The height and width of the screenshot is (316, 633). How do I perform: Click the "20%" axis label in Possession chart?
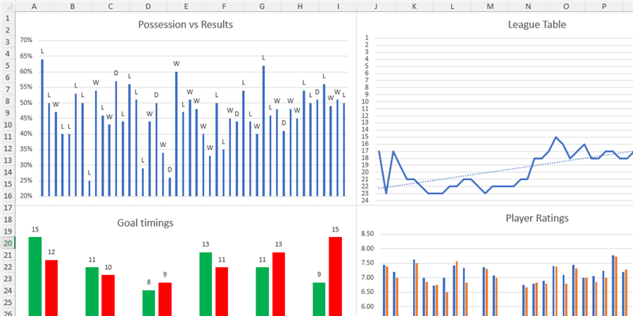[x=26, y=196]
